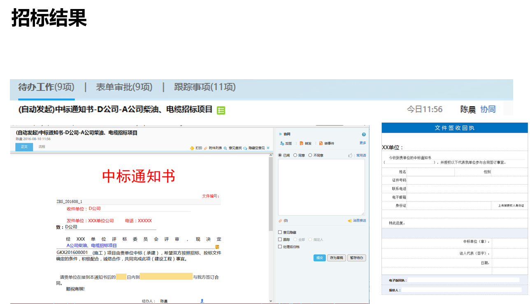This screenshot has width=530, height=304.
Task: Click the 转发 forward icon
Action: 302,144
